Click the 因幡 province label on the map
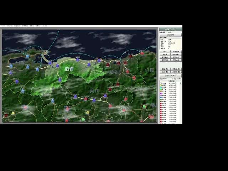 tap(113, 72)
